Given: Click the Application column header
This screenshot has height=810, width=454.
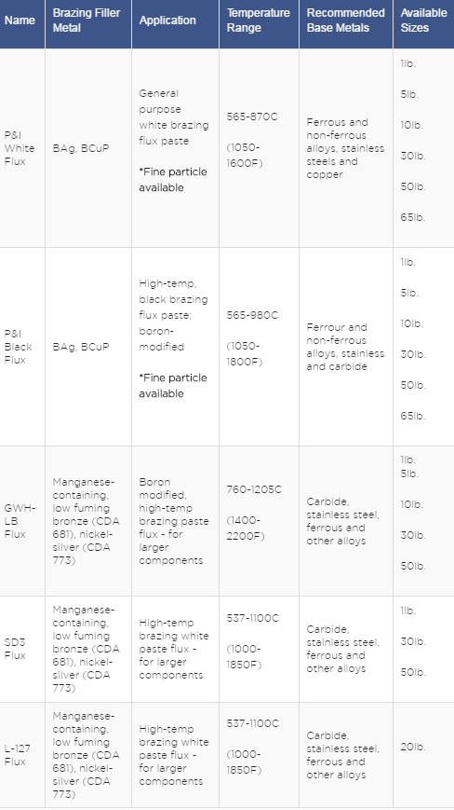Looking at the screenshot, I should (x=167, y=21).
